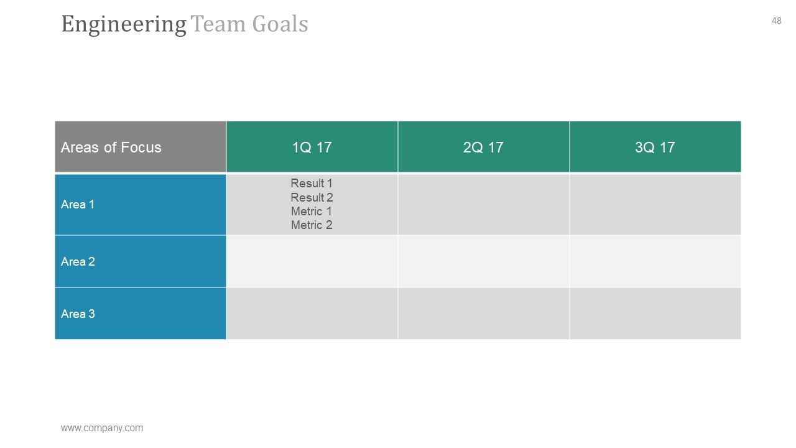Image resolution: width=796 pixels, height=448 pixels.
Task: Select empty Area 1 cell under 3Q 17
Action: pyautogui.click(x=655, y=204)
